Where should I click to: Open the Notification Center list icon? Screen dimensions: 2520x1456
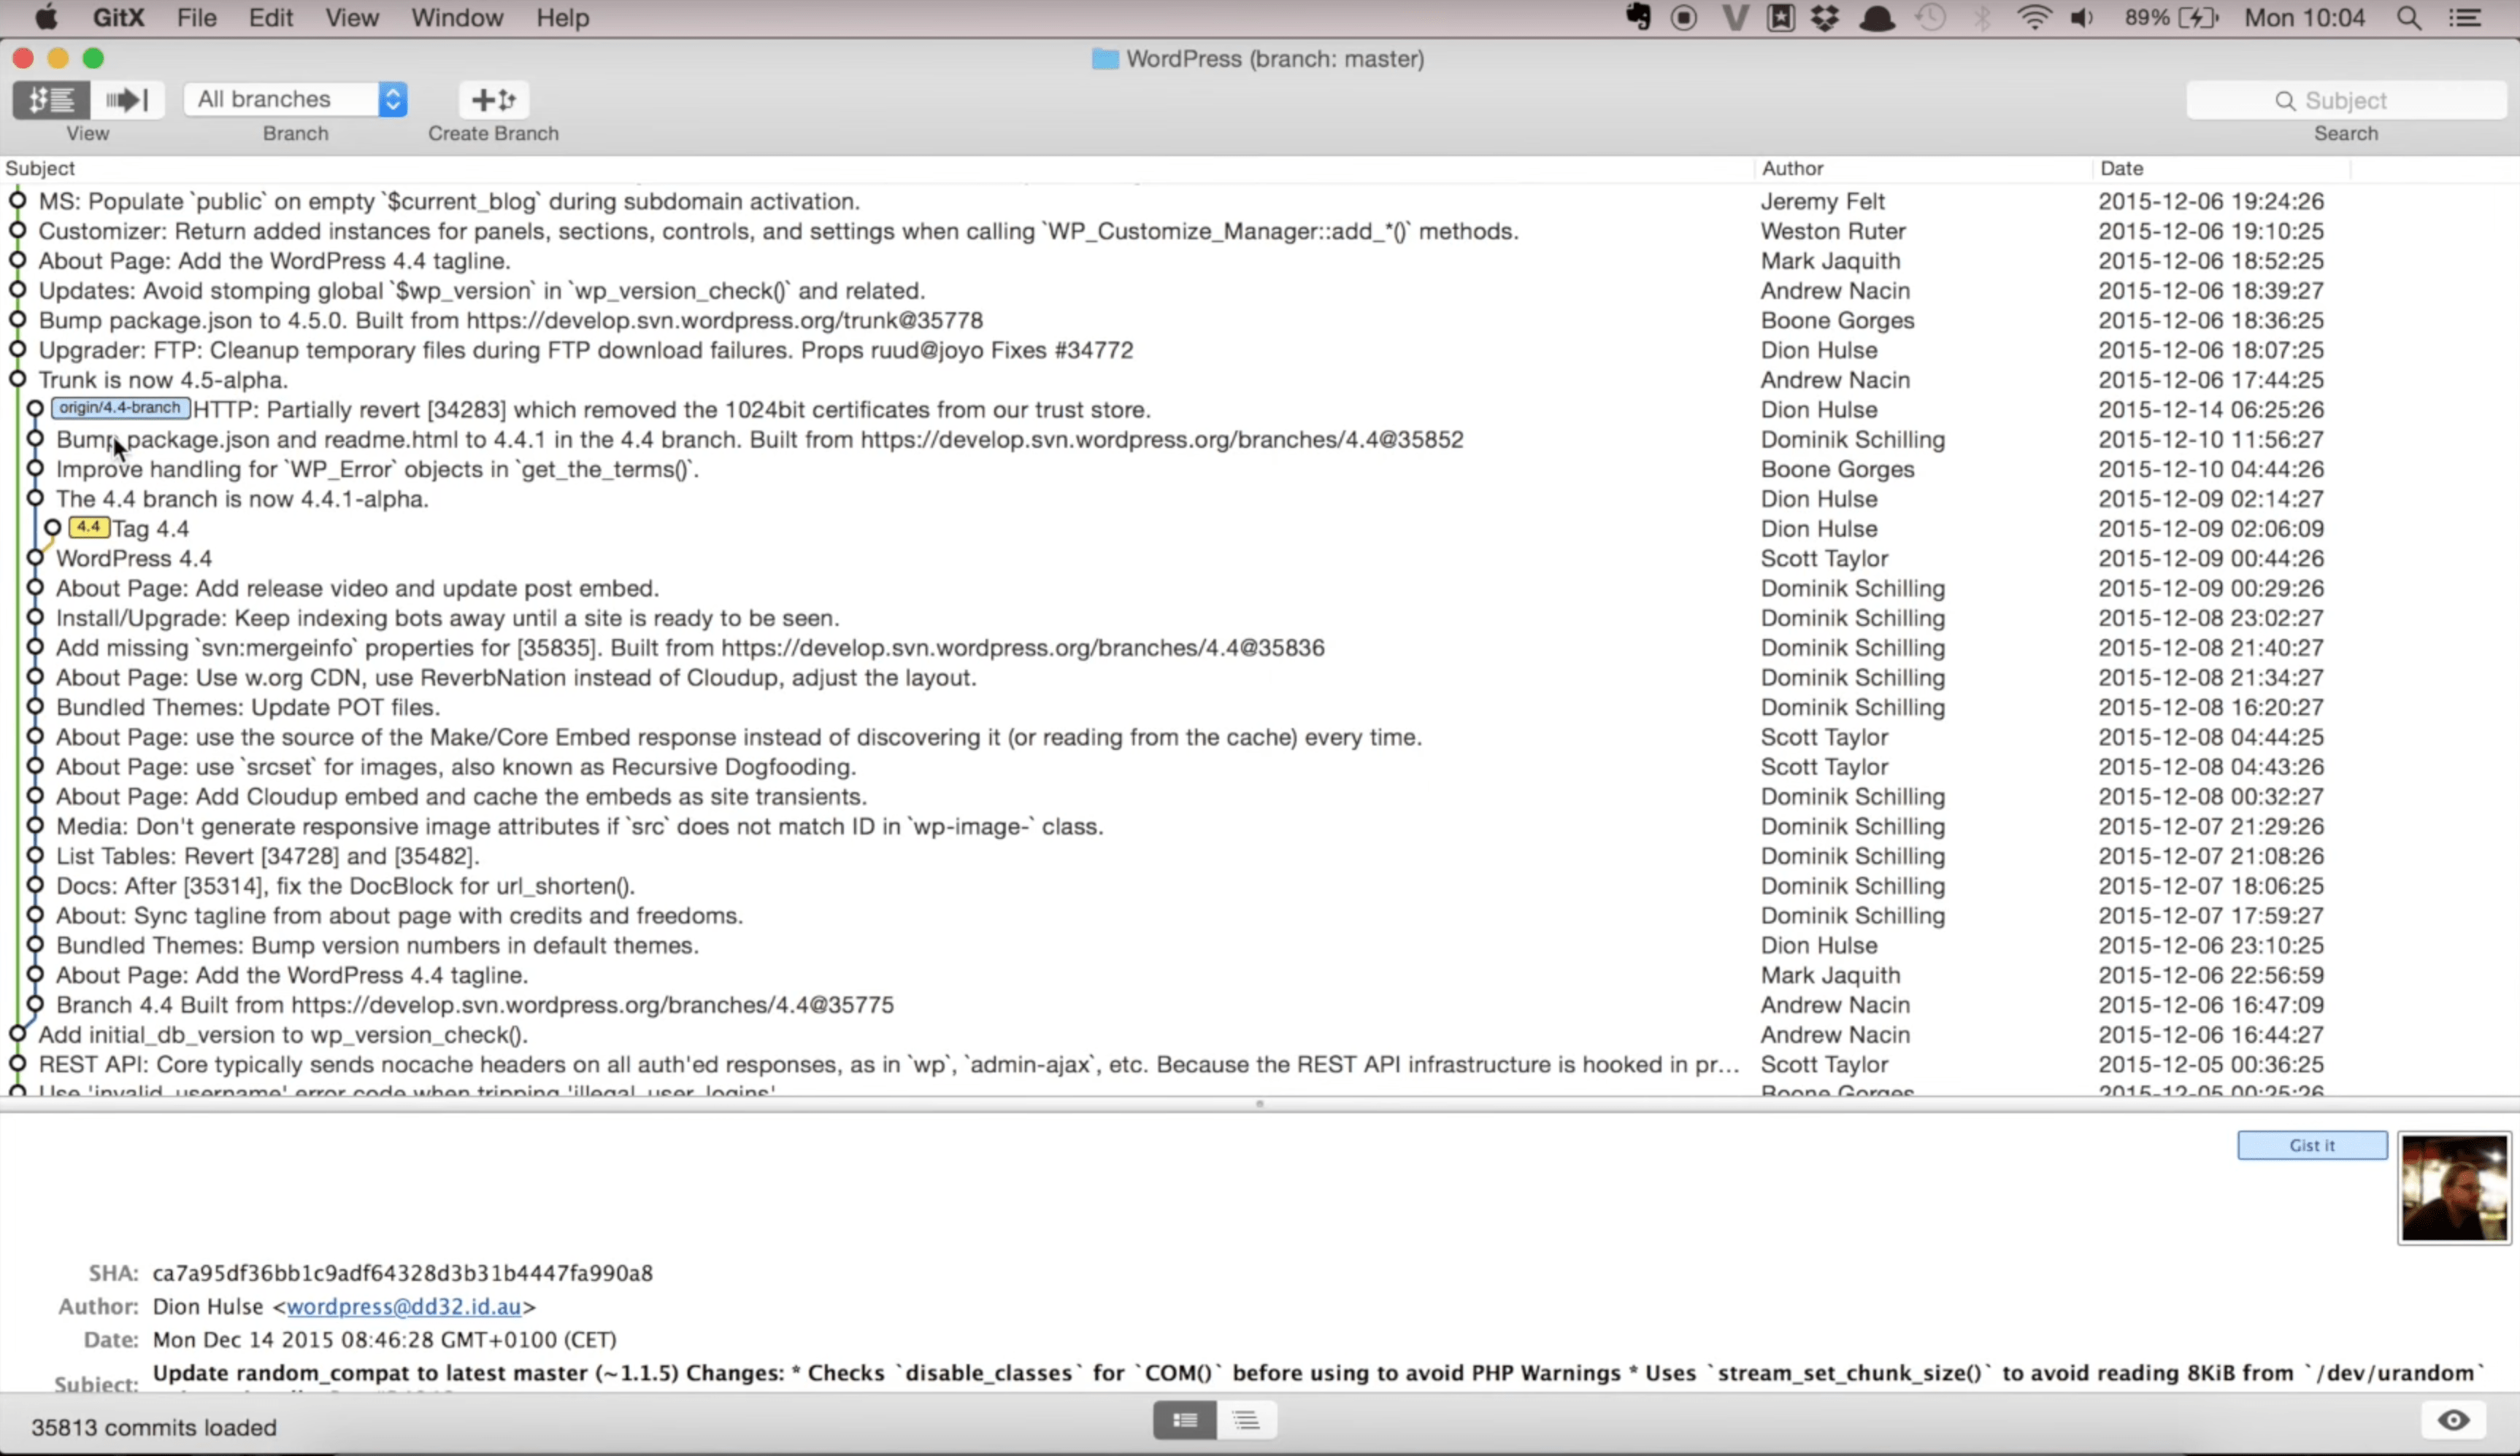[x=2465, y=18]
